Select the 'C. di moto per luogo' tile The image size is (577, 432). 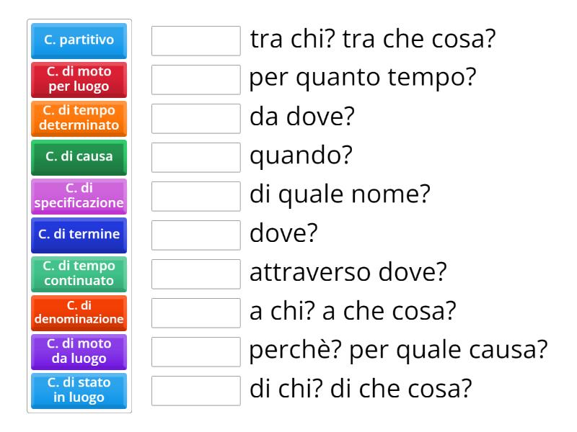[x=79, y=80]
